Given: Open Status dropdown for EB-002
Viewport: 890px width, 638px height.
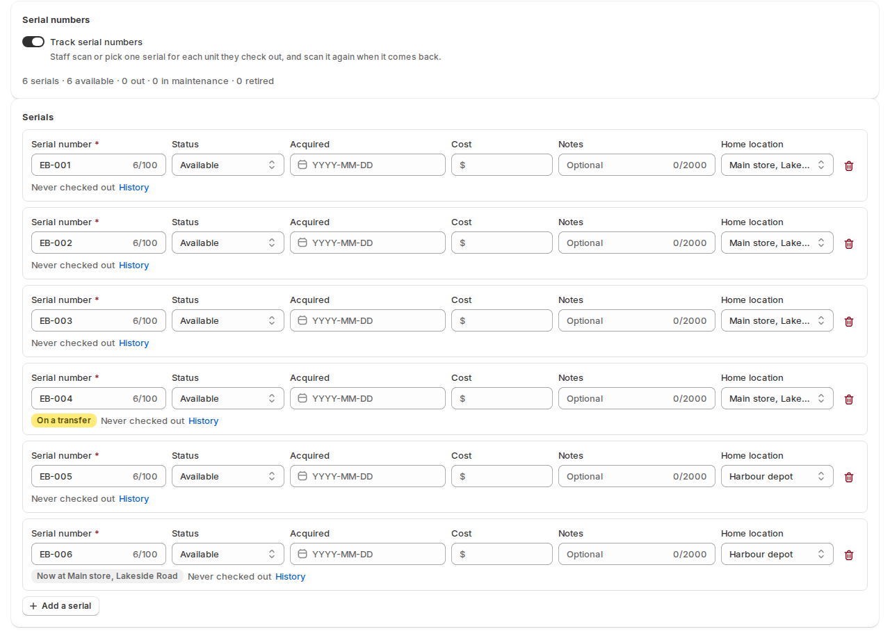Looking at the screenshot, I should [228, 243].
